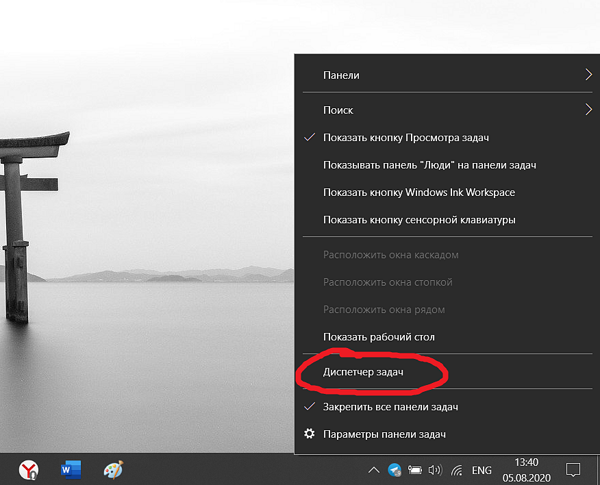Open Параметры панели задач
Image resolution: width=600 pixels, height=485 pixels.
click(447, 434)
